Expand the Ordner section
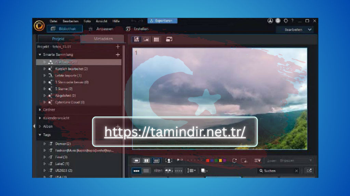Viewport: 350px width, 196px height. point(40,110)
